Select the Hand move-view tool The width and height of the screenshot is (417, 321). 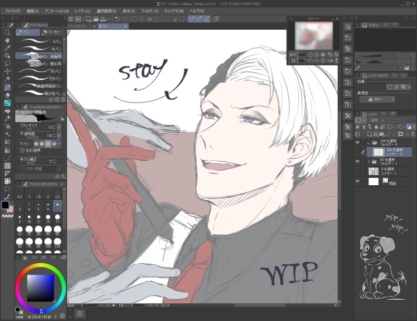point(7,40)
